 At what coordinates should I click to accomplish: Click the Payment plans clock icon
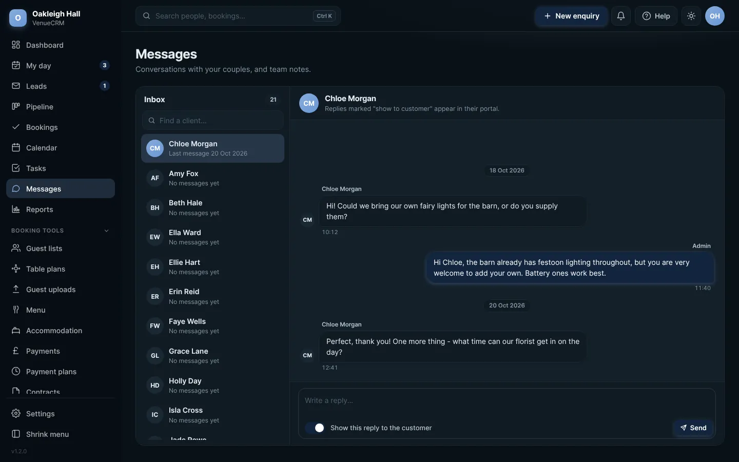(x=16, y=371)
